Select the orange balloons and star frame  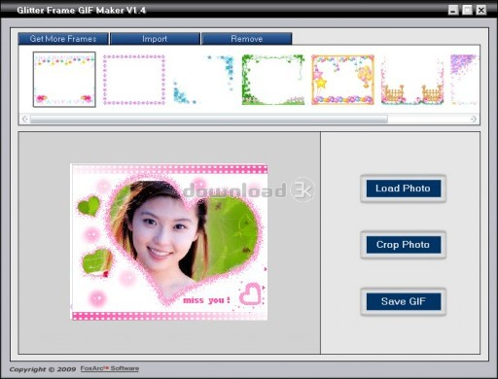point(342,80)
